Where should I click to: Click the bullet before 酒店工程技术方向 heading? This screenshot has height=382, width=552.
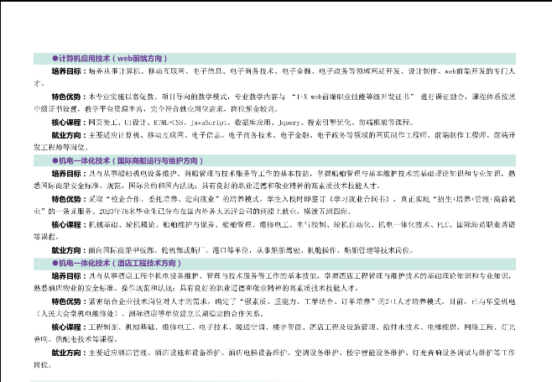tap(55, 263)
